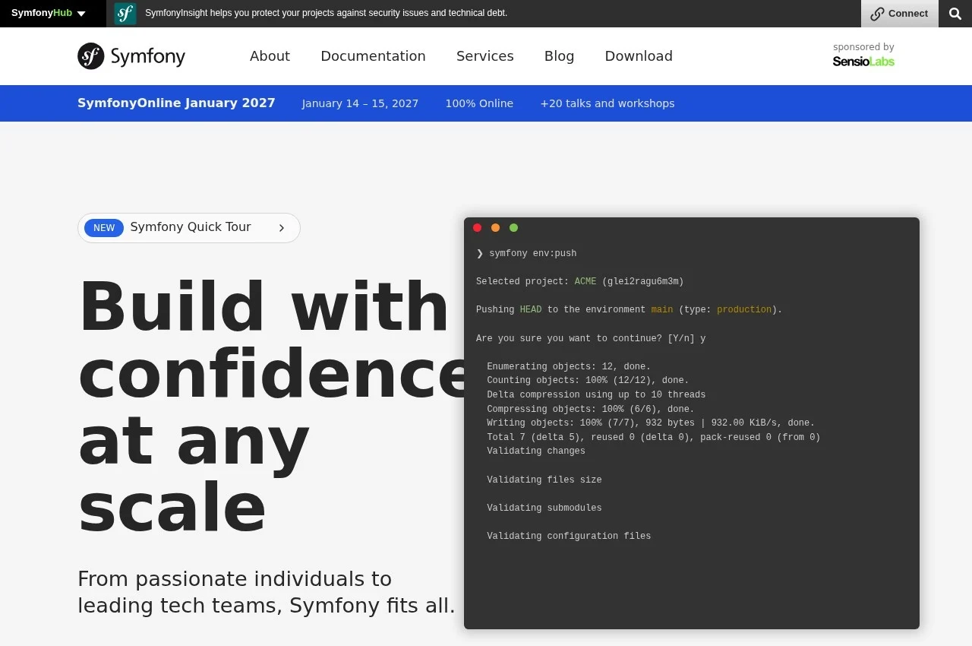972x646 pixels.
Task: Click the 'sponsored by' label
Action: [863, 47]
